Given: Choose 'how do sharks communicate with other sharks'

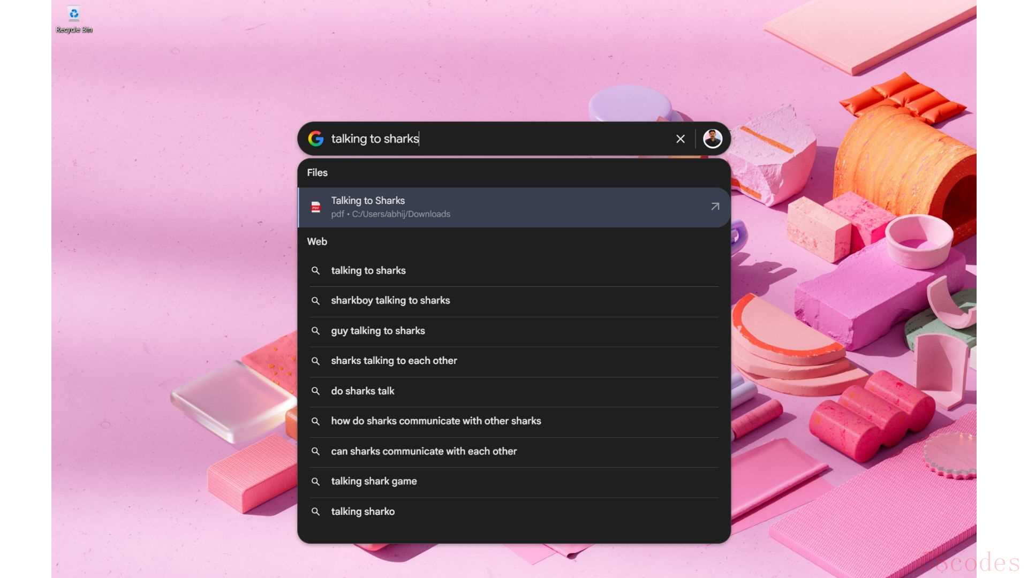Looking at the screenshot, I should pyautogui.click(x=436, y=421).
